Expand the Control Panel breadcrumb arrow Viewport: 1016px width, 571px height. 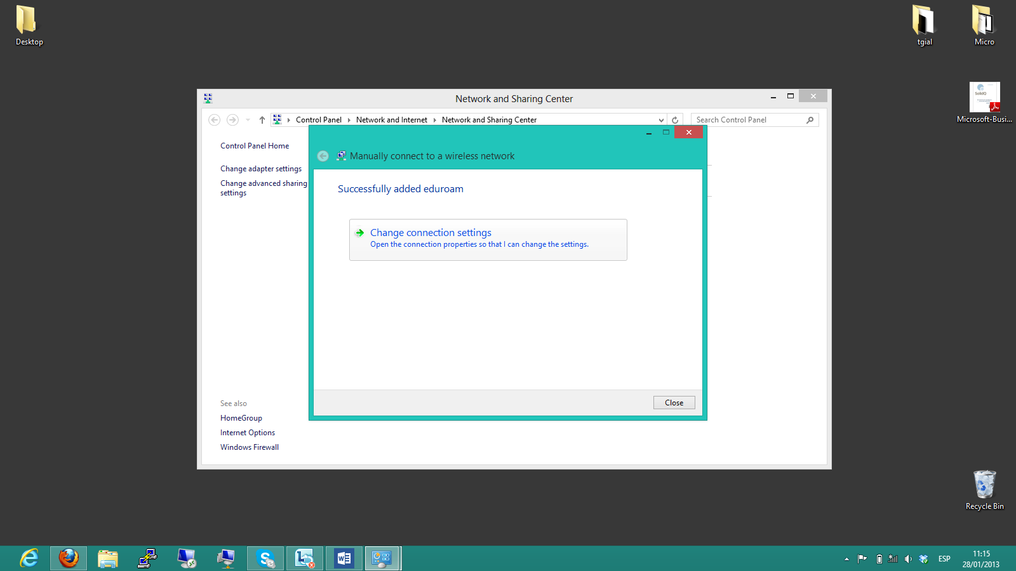pyautogui.click(x=349, y=120)
